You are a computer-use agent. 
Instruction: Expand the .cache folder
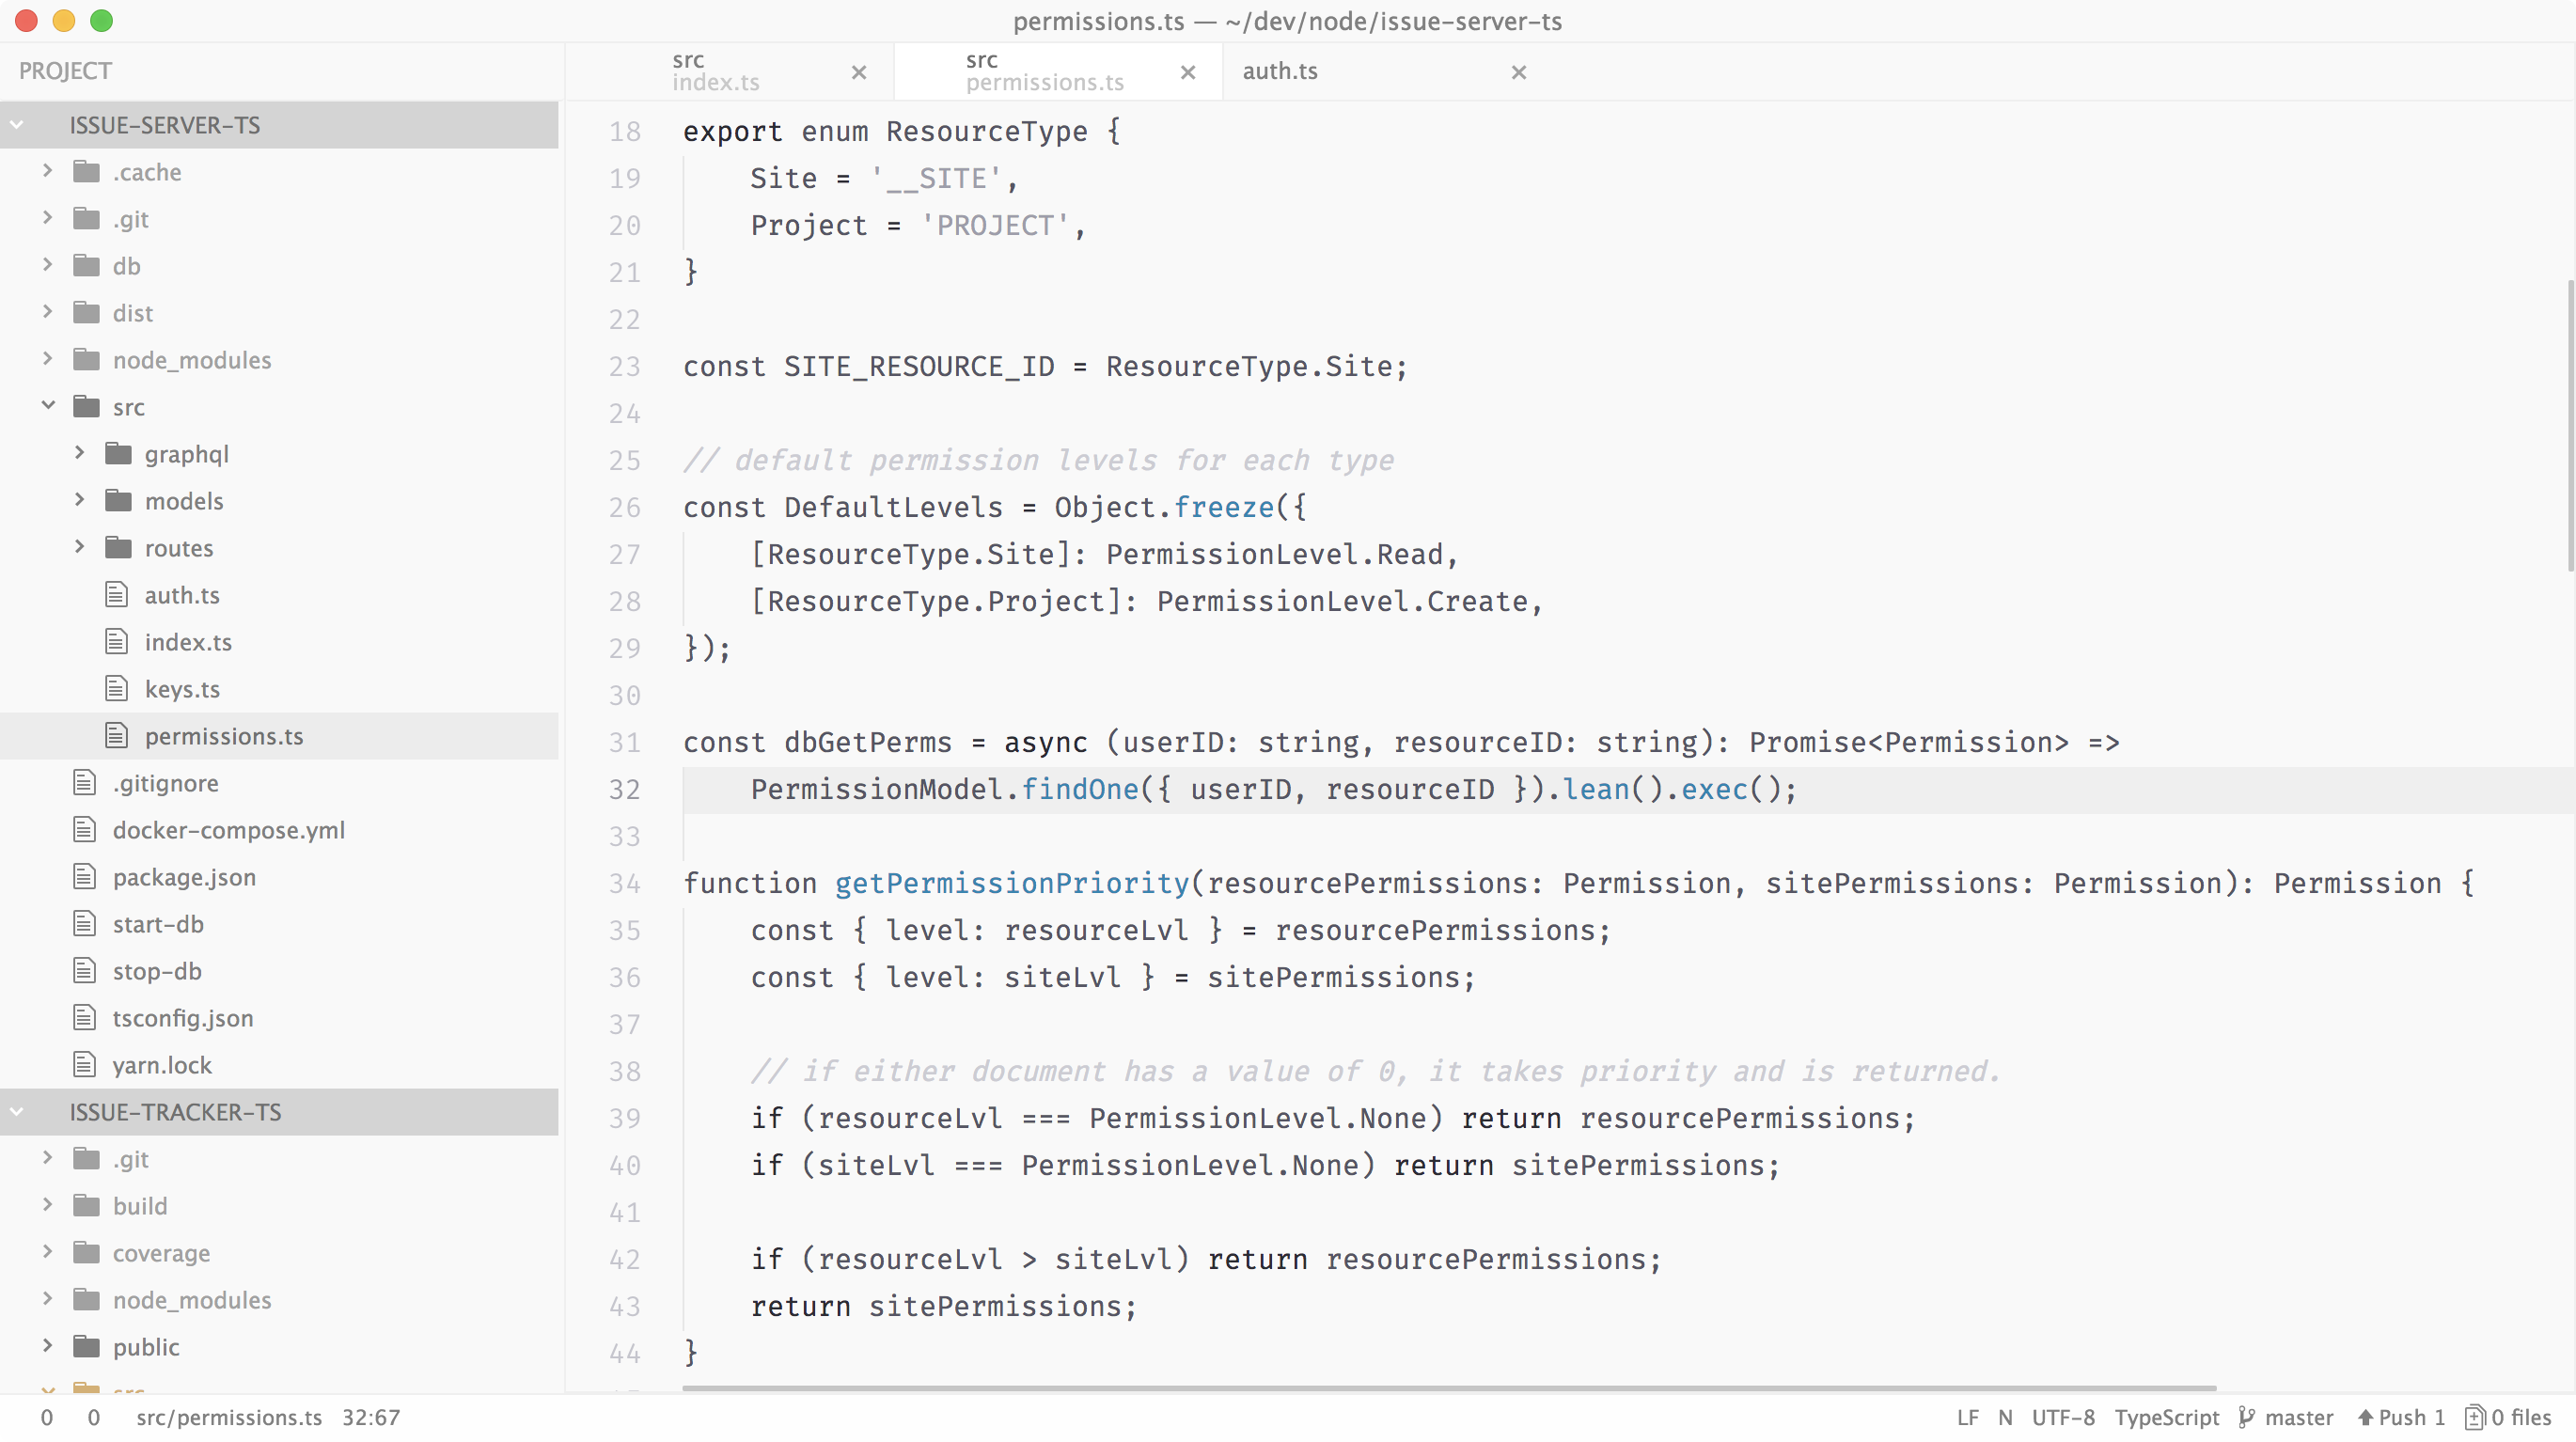[x=48, y=171]
